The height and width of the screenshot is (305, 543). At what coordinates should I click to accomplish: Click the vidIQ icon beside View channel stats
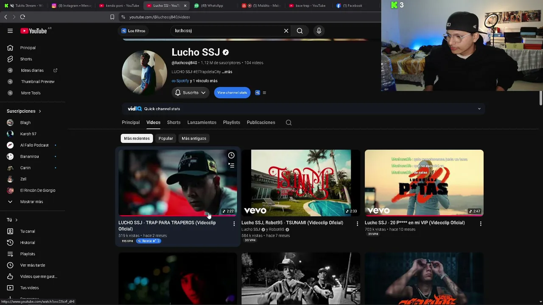(x=258, y=93)
